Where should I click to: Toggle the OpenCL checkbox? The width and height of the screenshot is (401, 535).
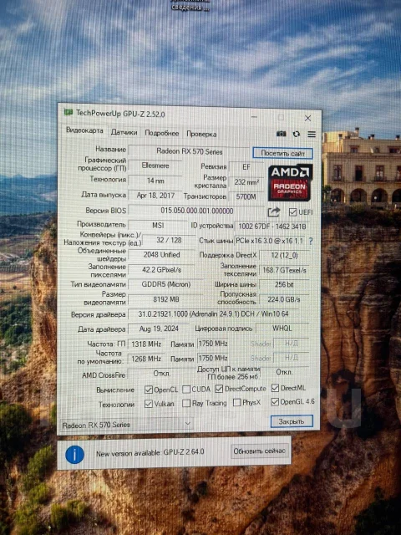click(149, 390)
